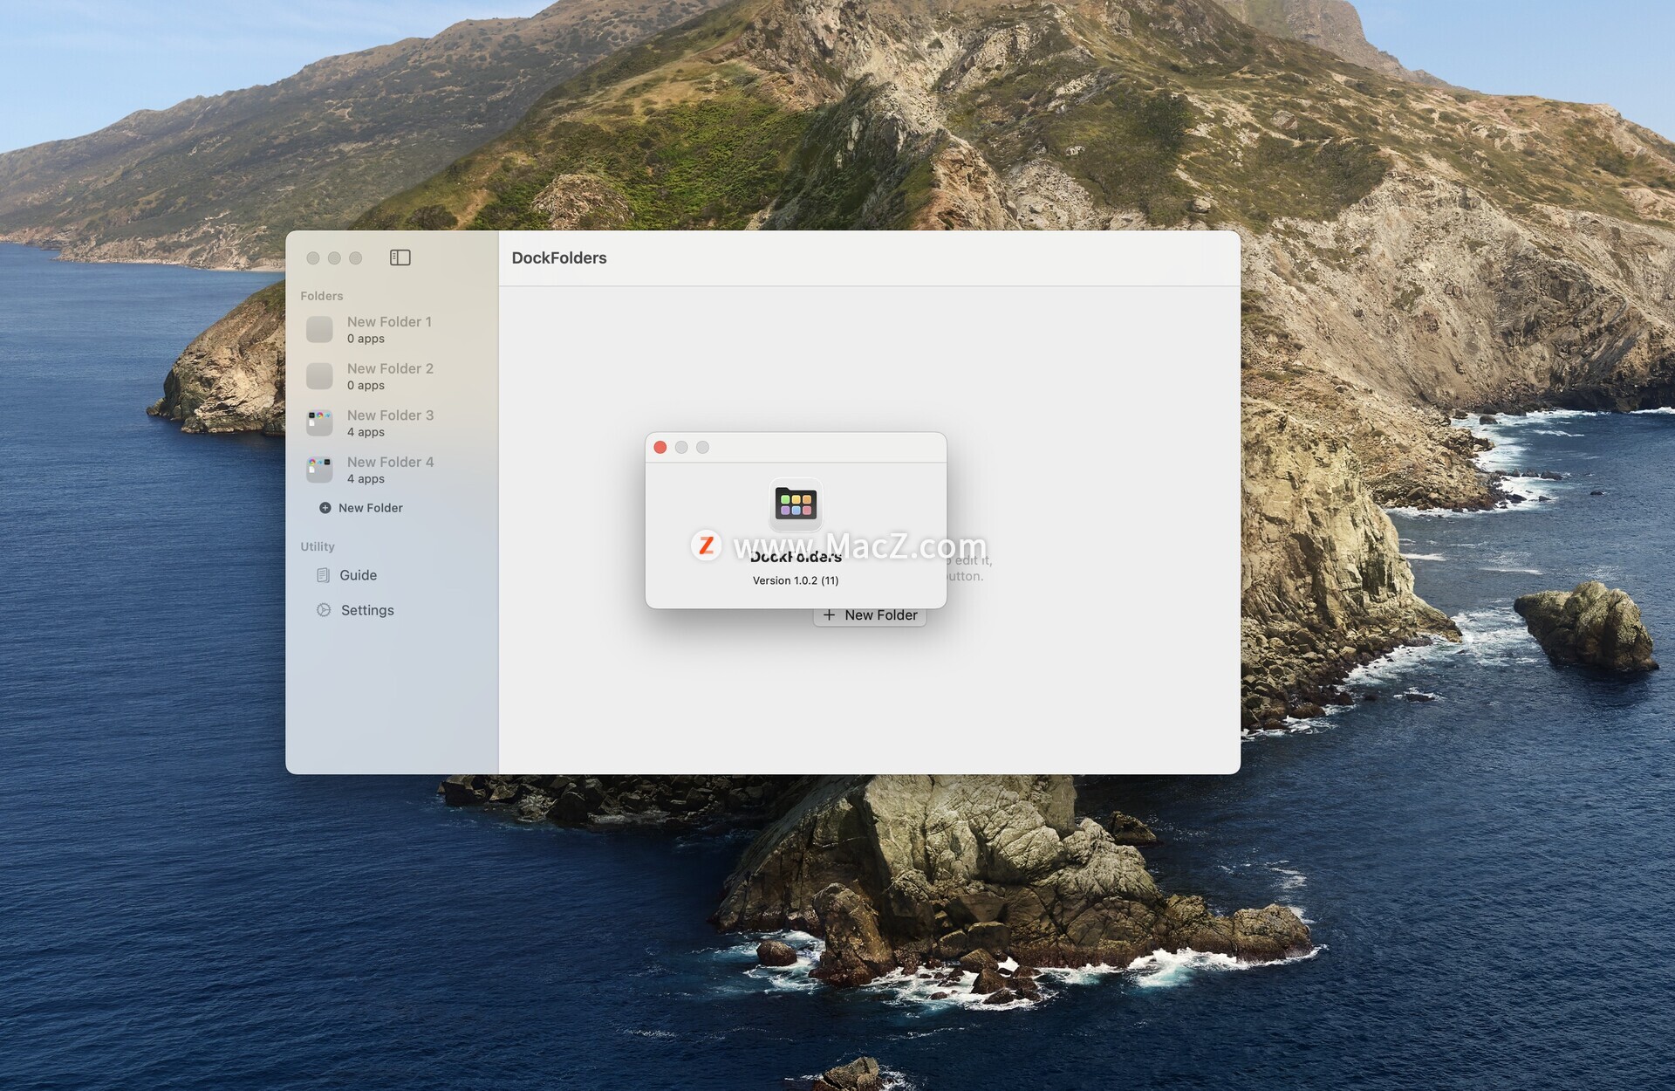The width and height of the screenshot is (1675, 1091).
Task: Click the Folders section header
Action: (x=322, y=296)
